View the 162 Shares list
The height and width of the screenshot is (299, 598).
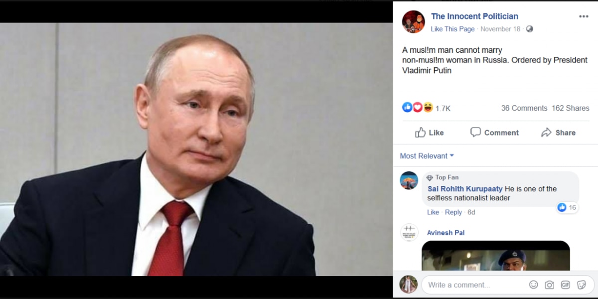coord(570,108)
